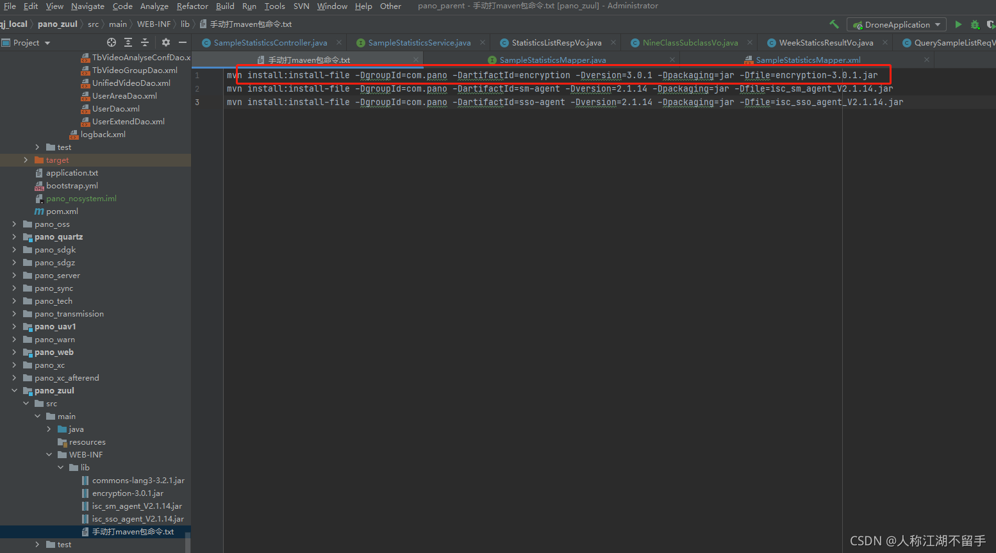Open the Code menu
996x553 pixels.
[x=122, y=6]
